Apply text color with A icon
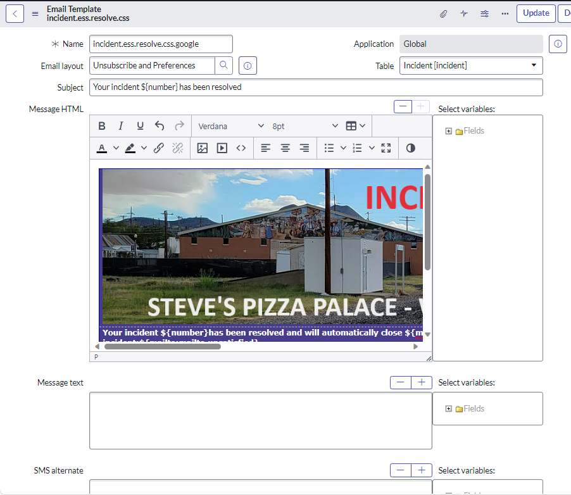 click(102, 148)
